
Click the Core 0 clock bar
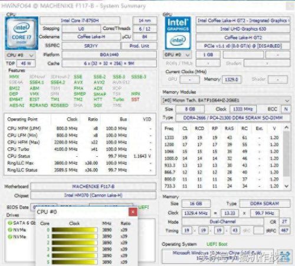point(74,230)
